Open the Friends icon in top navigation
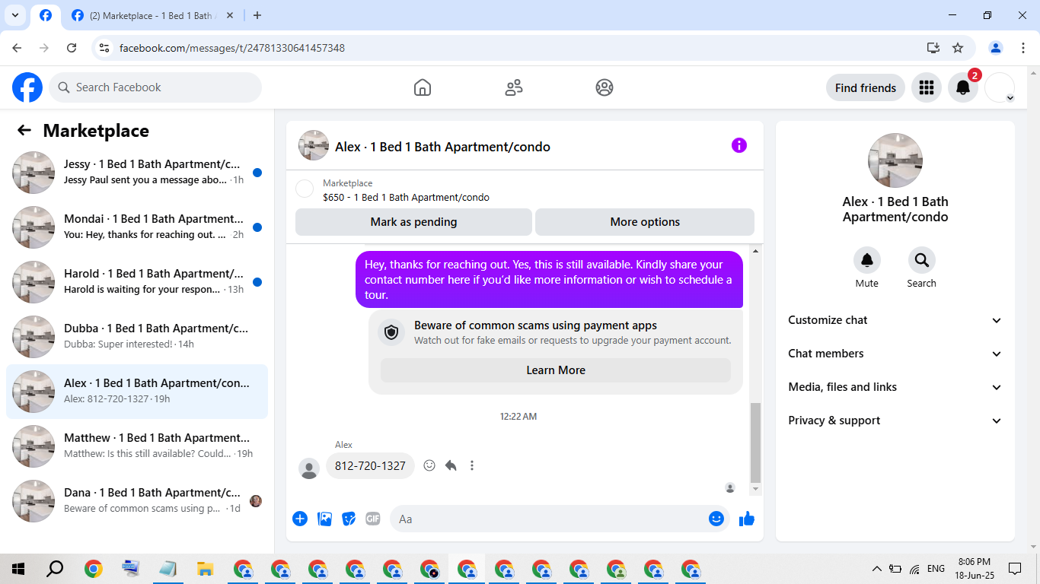 (x=514, y=87)
